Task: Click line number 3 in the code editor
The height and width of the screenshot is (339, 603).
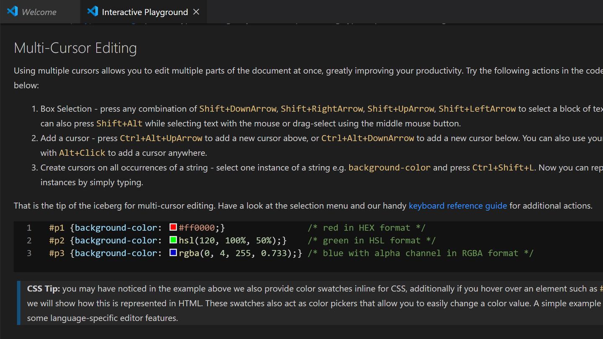Action: [x=29, y=253]
